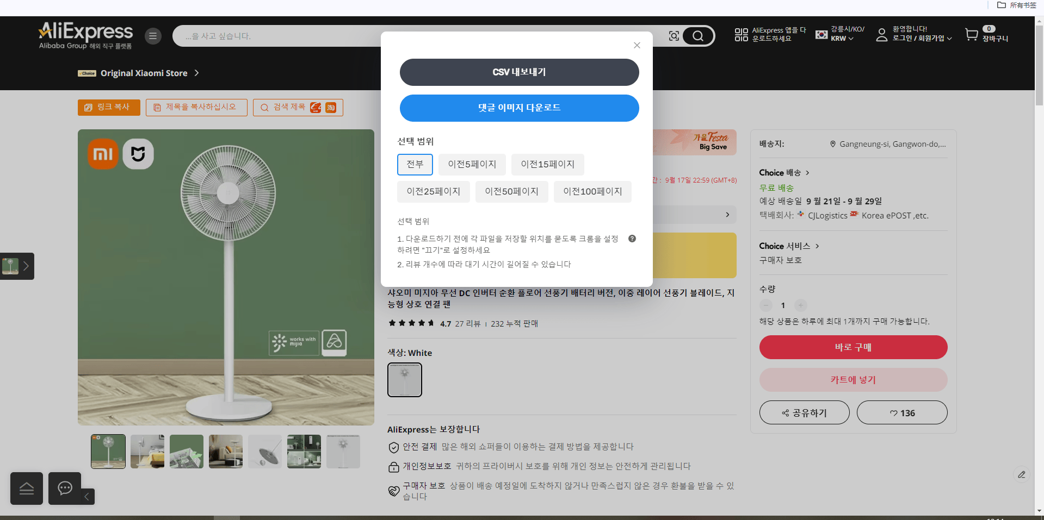The width and height of the screenshot is (1044, 520).
Task: Click the 공유하기 share button
Action: tap(804, 413)
